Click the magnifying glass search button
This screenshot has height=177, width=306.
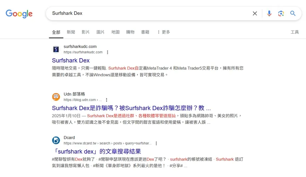point(293,13)
